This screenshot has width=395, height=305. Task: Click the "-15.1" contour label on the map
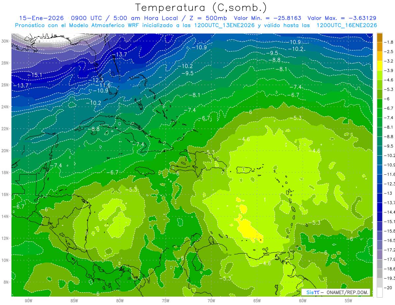(x=34, y=75)
